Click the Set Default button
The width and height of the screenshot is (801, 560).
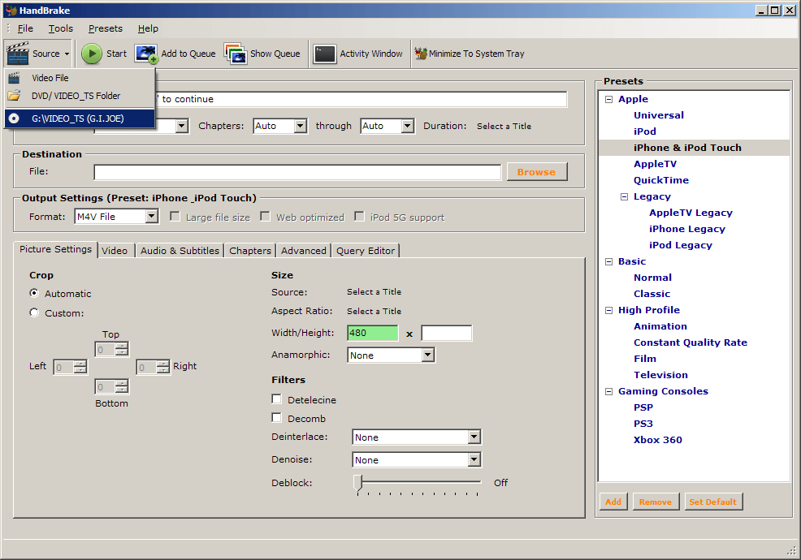pyautogui.click(x=713, y=502)
